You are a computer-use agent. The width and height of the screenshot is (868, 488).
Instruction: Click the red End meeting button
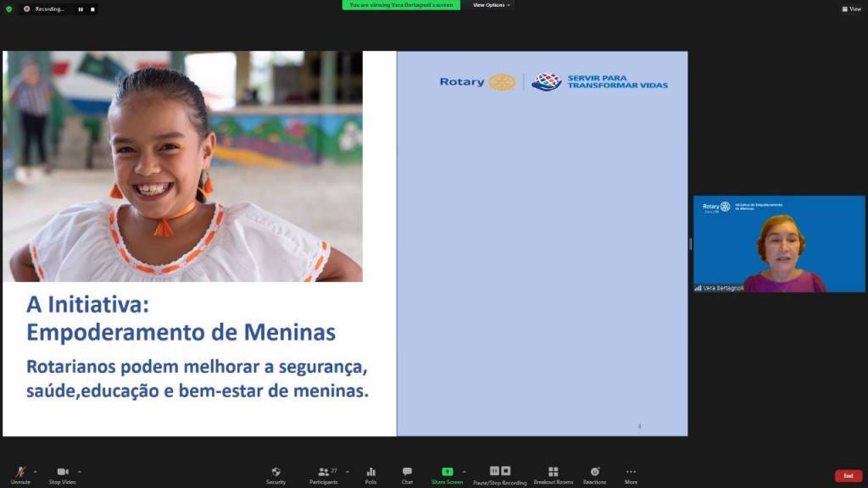click(848, 475)
